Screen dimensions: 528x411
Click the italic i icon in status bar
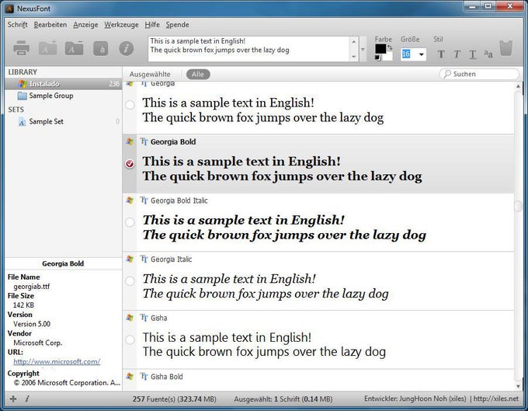pos(27,399)
